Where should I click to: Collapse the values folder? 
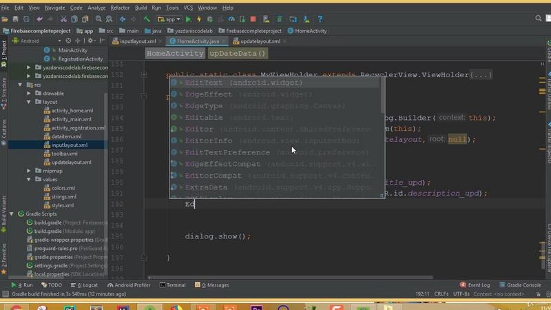[29, 179]
